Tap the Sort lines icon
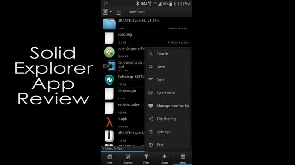The width and height of the screenshot is (295, 165). pyautogui.click(x=151, y=80)
